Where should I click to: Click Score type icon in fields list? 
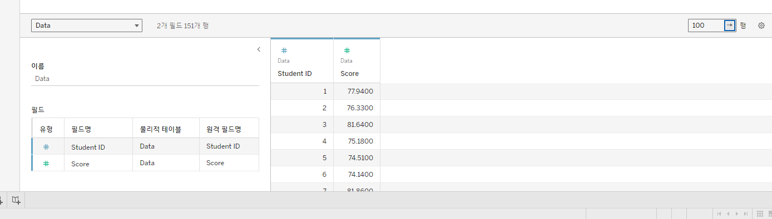[x=46, y=164]
